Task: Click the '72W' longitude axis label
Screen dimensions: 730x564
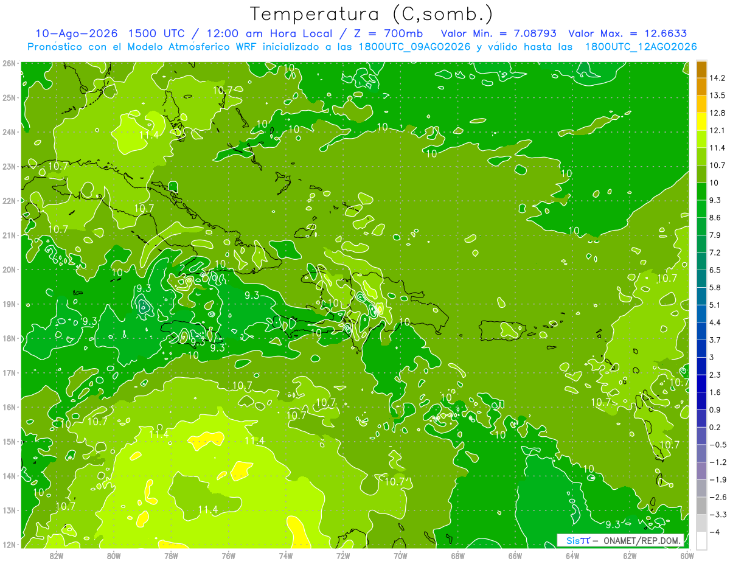Action: 343,556
